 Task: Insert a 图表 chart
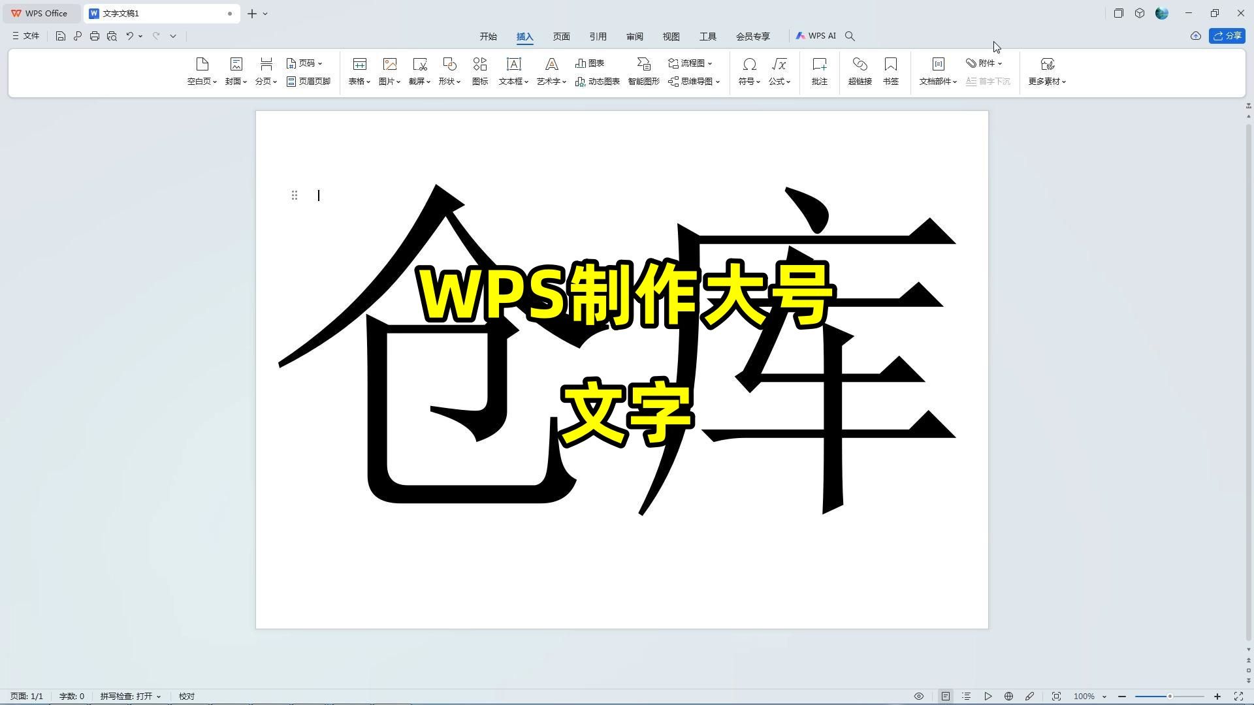[590, 63]
